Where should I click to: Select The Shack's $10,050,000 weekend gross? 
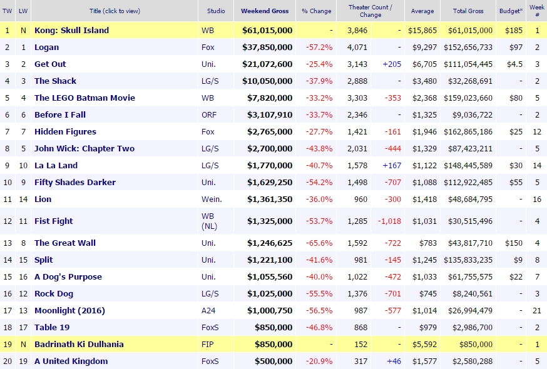[x=267, y=81]
